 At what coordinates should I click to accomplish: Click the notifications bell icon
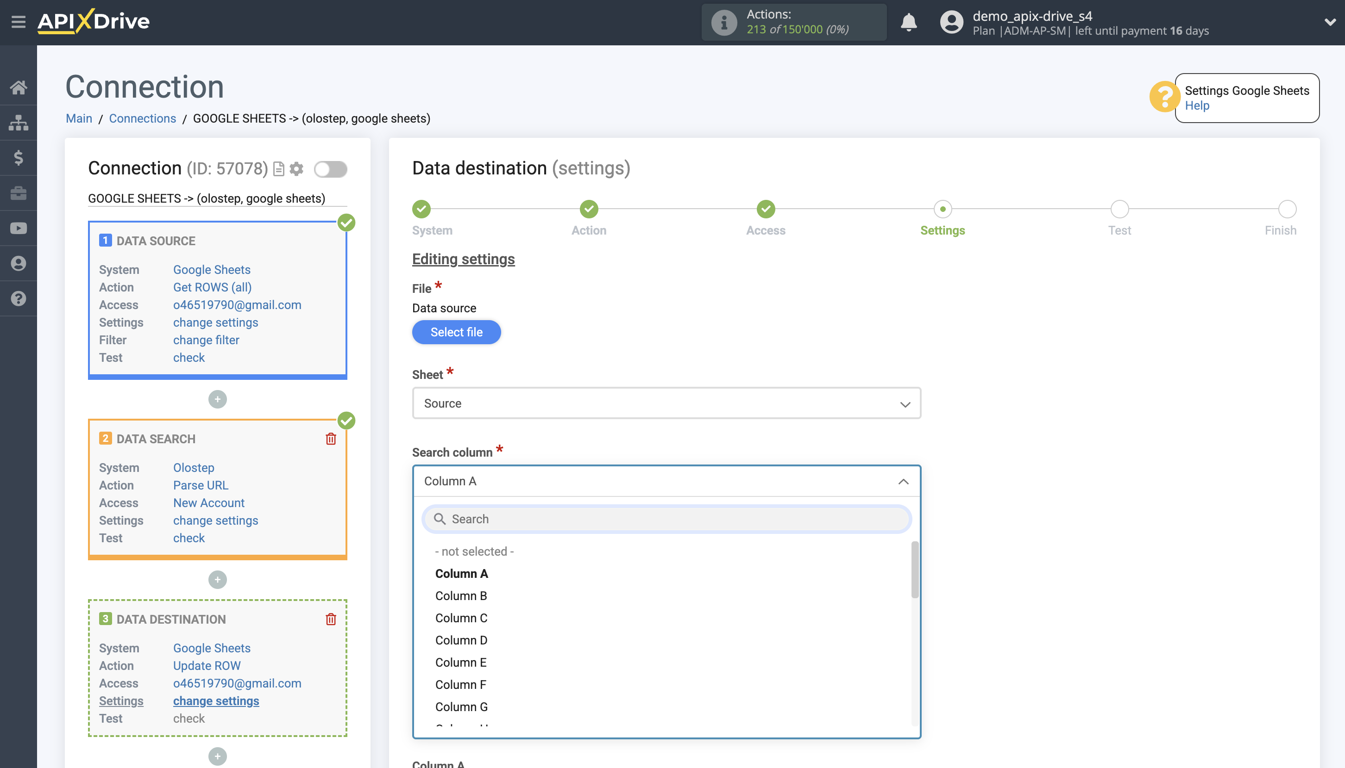(x=908, y=22)
